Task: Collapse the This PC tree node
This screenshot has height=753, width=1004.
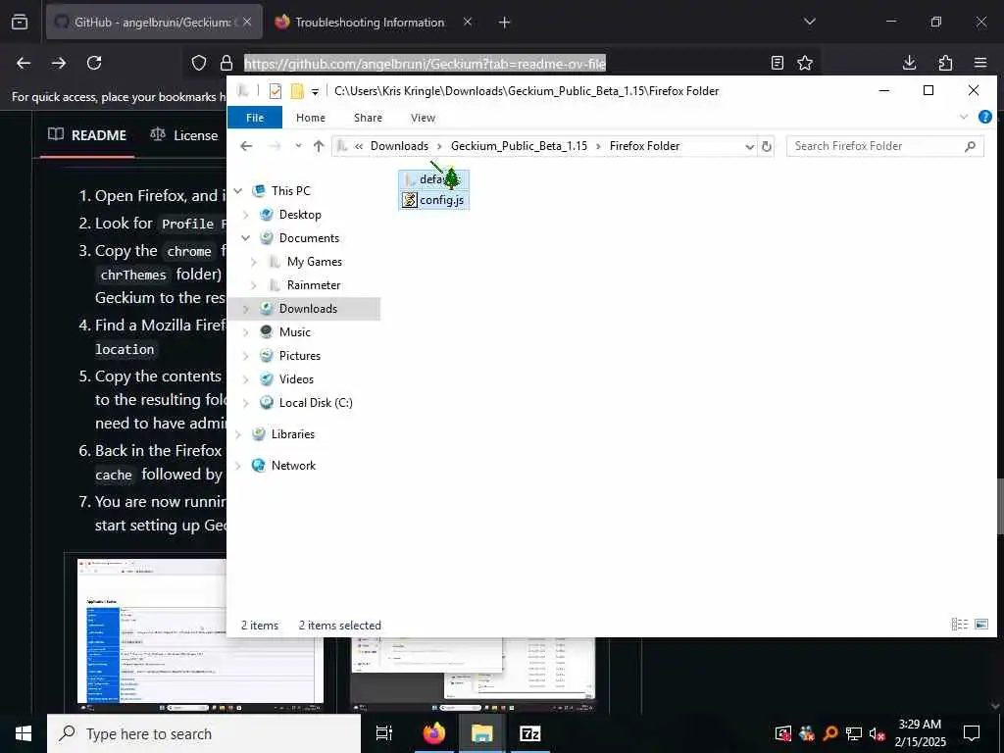Action: pos(238,191)
